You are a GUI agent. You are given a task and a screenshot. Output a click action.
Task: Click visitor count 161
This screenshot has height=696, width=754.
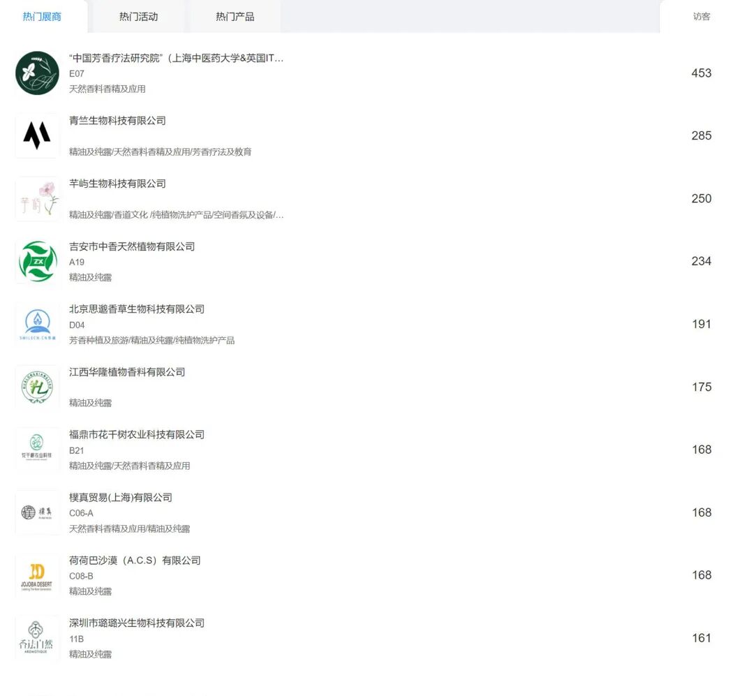click(701, 638)
